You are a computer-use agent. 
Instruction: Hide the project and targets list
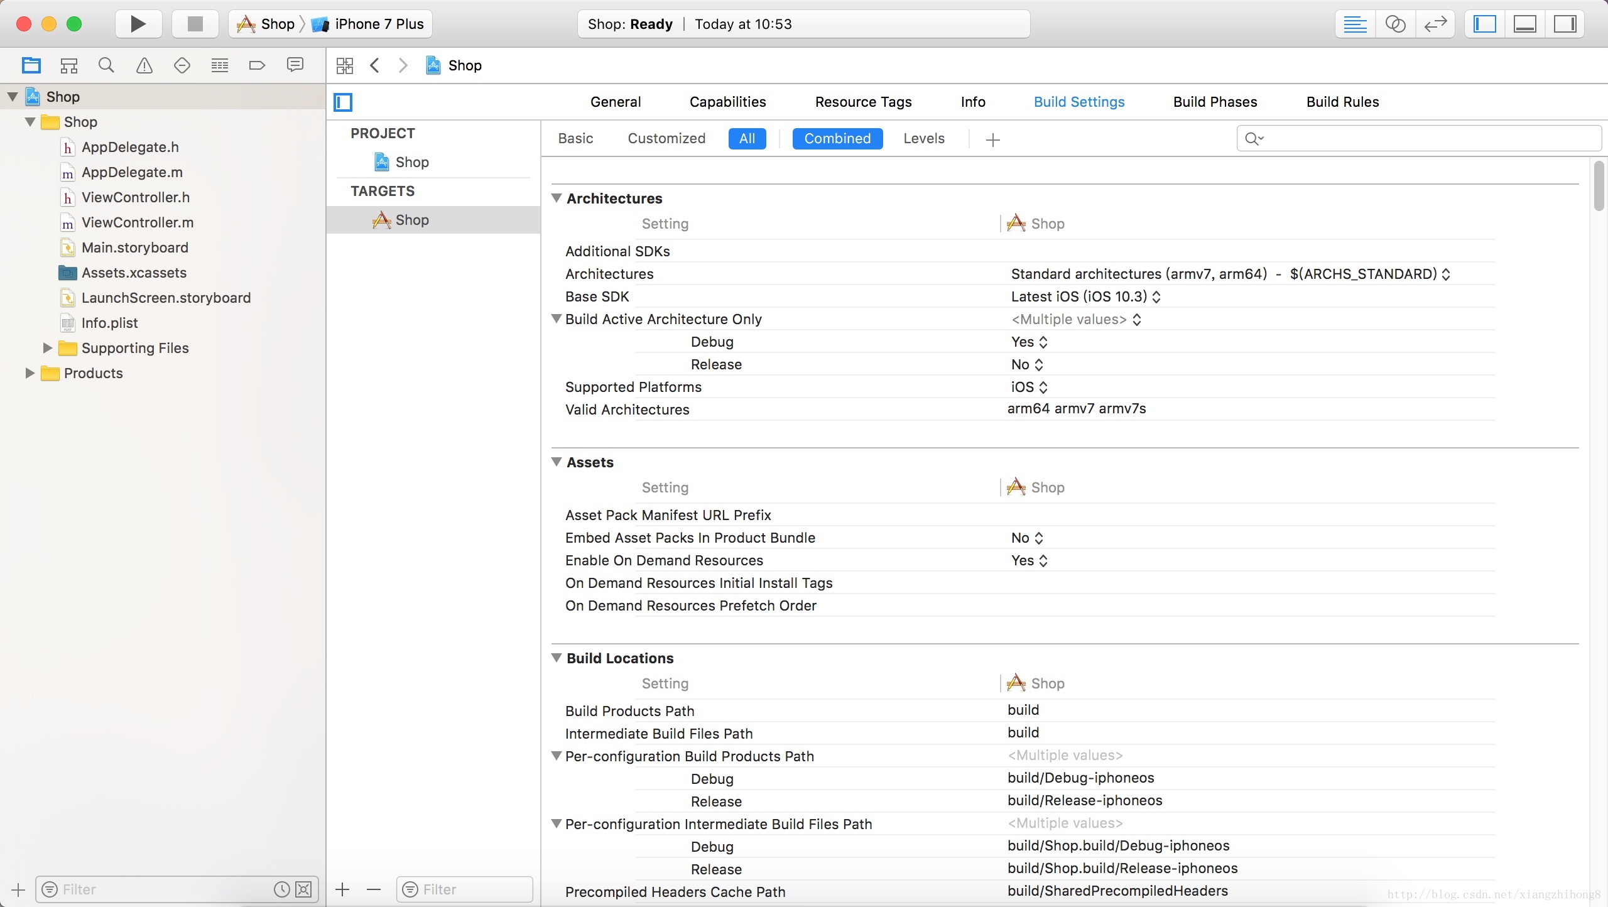click(343, 102)
